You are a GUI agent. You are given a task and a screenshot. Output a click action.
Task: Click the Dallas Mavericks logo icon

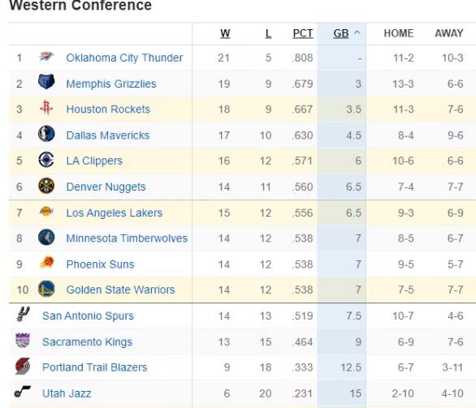(46, 134)
